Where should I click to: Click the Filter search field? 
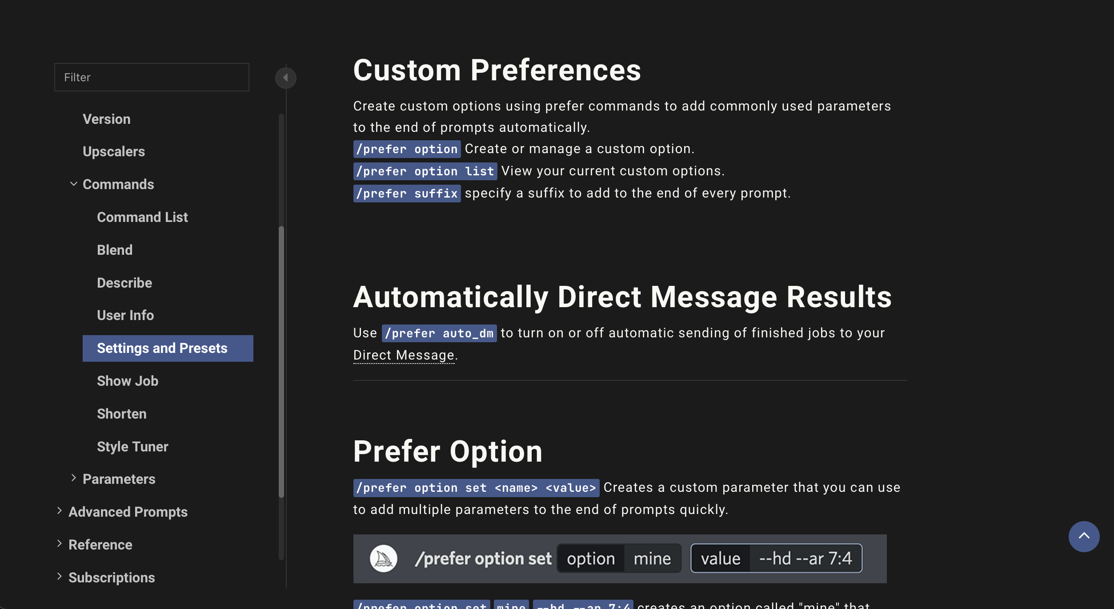coord(152,77)
